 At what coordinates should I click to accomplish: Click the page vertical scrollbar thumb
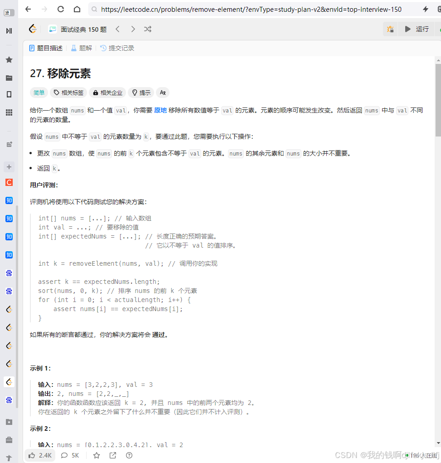(438, 100)
